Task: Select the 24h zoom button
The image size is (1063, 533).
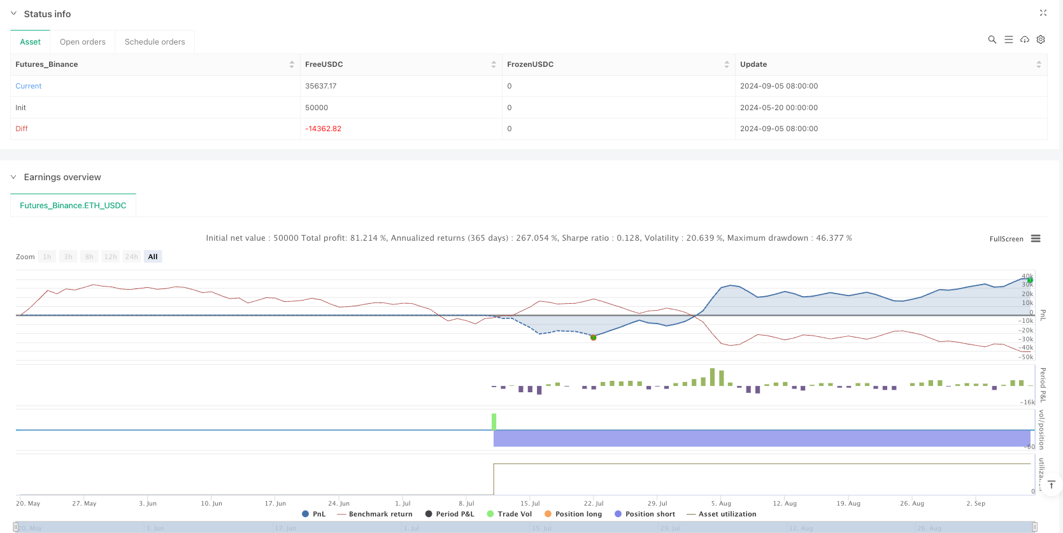Action: [x=132, y=257]
